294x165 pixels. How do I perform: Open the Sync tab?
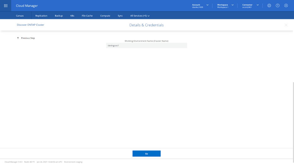[x=120, y=16]
